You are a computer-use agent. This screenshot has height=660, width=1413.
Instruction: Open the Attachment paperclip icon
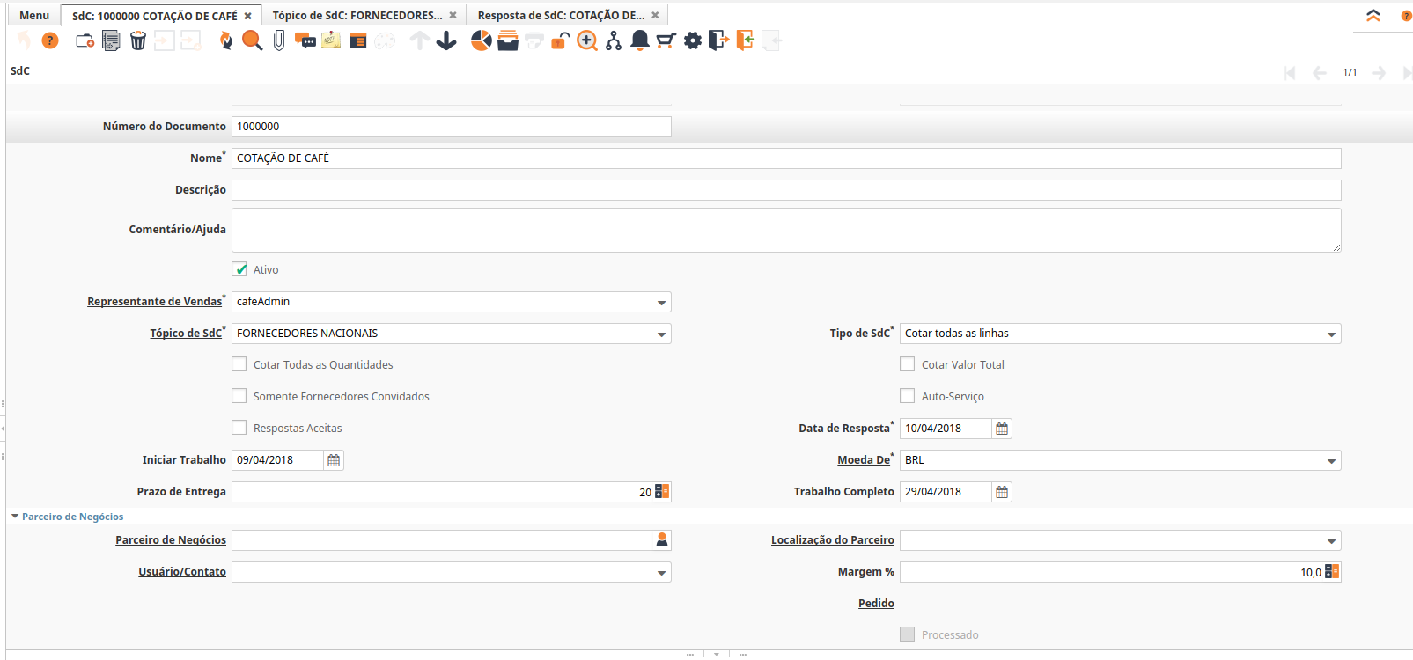pos(279,40)
